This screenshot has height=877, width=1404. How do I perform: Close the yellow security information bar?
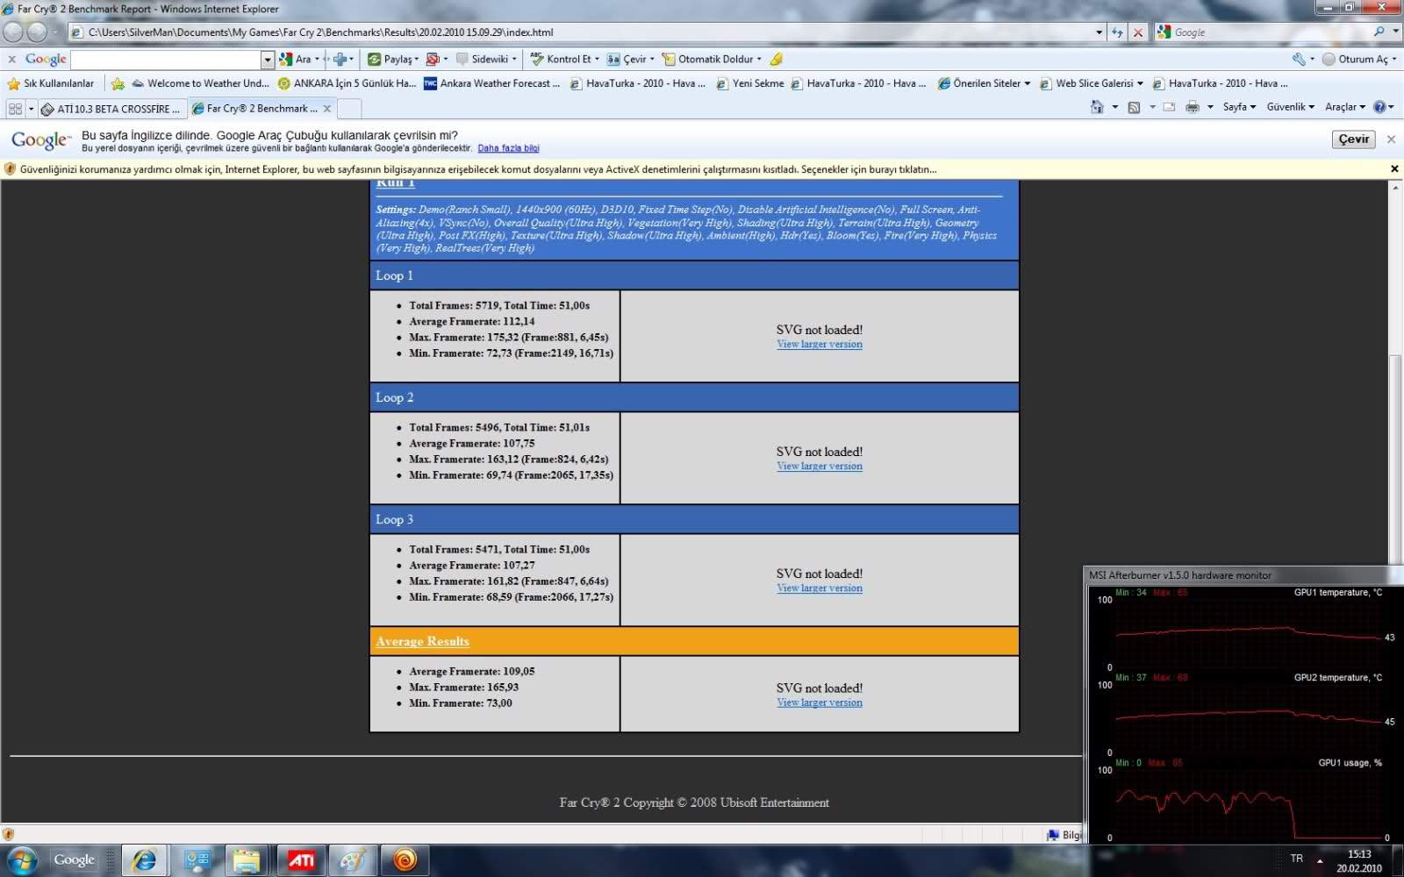1394,168
